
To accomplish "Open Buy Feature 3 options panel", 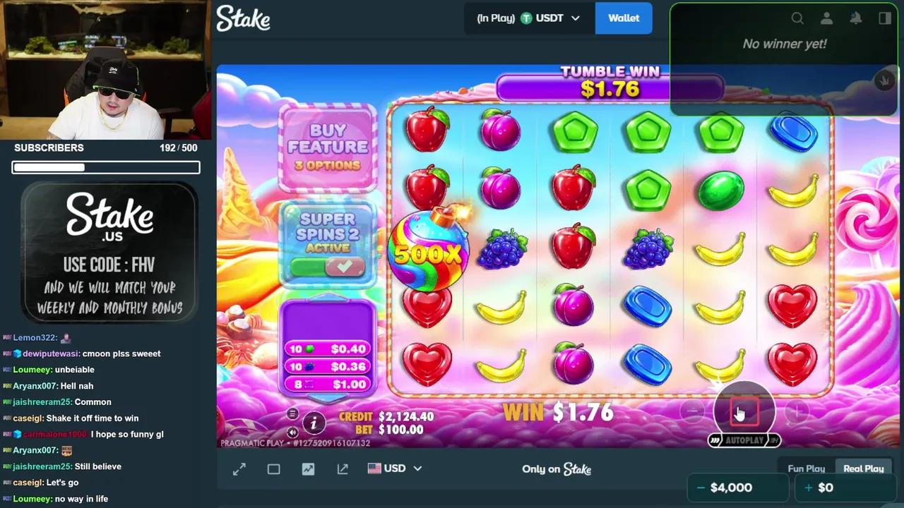I will [x=328, y=148].
